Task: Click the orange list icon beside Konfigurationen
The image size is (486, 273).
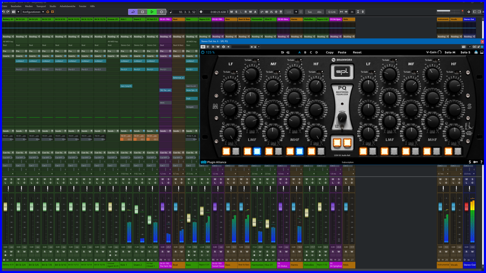Action: click(x=53, y=12)
